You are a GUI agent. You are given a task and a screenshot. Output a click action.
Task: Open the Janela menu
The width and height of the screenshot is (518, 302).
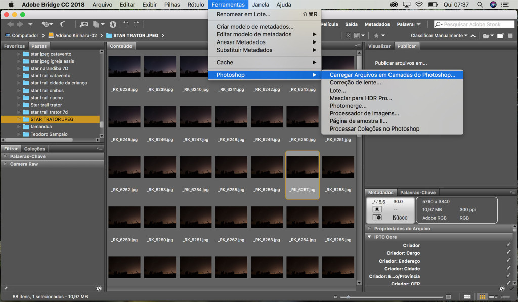tap(261, 5)
